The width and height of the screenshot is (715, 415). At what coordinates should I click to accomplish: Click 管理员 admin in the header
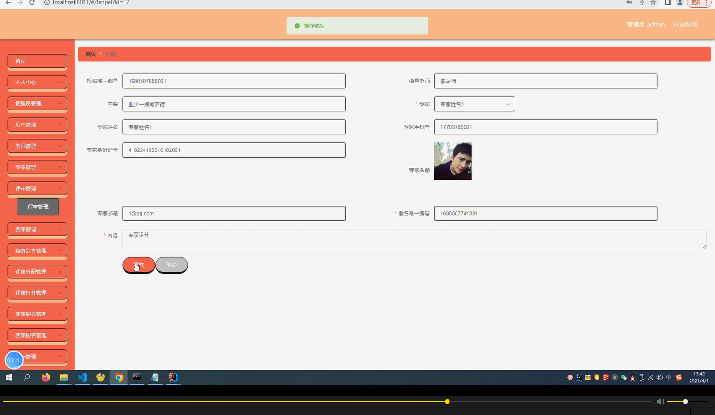coord(645,25)
